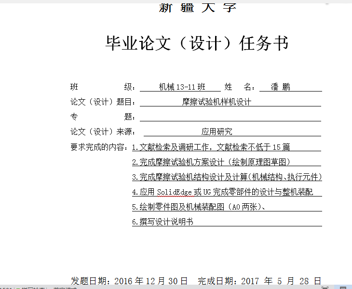Click line 2.完成摩擦试验机方案设计
The height and width of the screenshot is (289, 352).
(211, 162)
